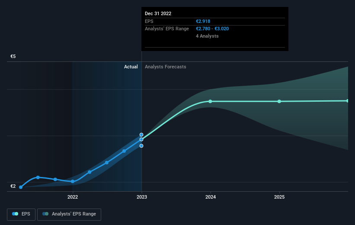Click the EPS data point at 2022
The image size is (355, 225).
pyautogui.click(x=73, y=181)
